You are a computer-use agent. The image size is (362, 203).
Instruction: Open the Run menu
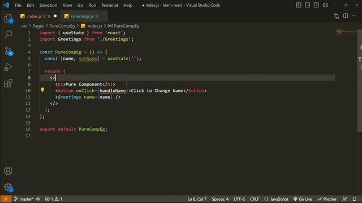point(92,5)
